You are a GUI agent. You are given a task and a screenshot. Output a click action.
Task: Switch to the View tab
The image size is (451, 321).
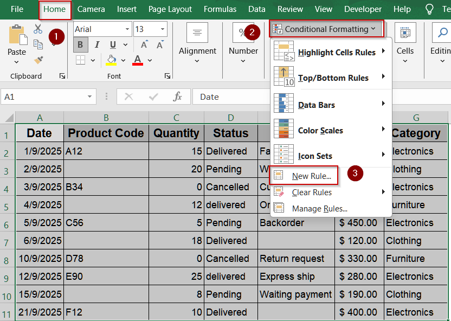pyautogui.click(x=323, y=9)
